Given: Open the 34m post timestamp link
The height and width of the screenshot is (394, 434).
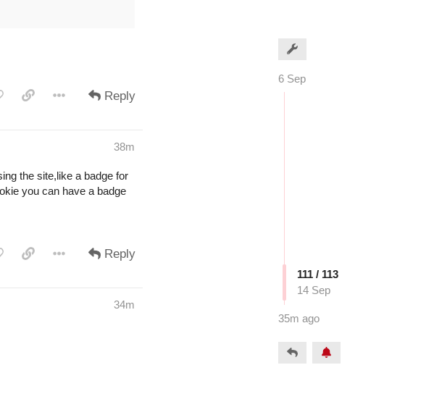Looking at the screenshot, I should click(124, 305).
